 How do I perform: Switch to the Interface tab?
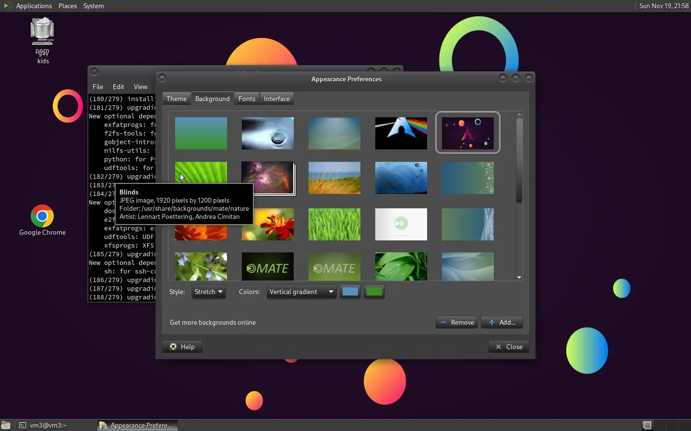coord(277,99)
